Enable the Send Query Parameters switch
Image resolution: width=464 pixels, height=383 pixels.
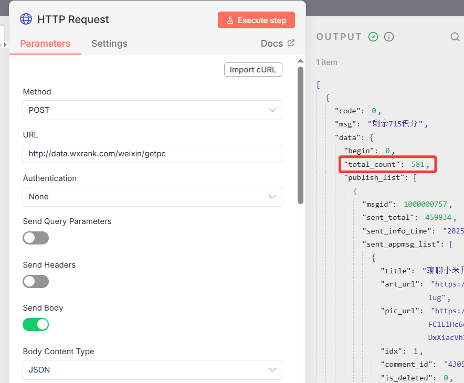pos(36,238)
